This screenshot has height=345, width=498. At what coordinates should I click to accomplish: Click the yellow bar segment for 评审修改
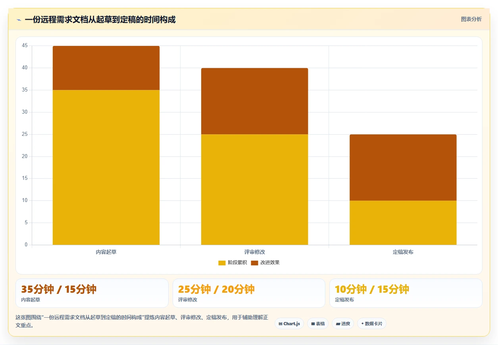coord(254,189)
